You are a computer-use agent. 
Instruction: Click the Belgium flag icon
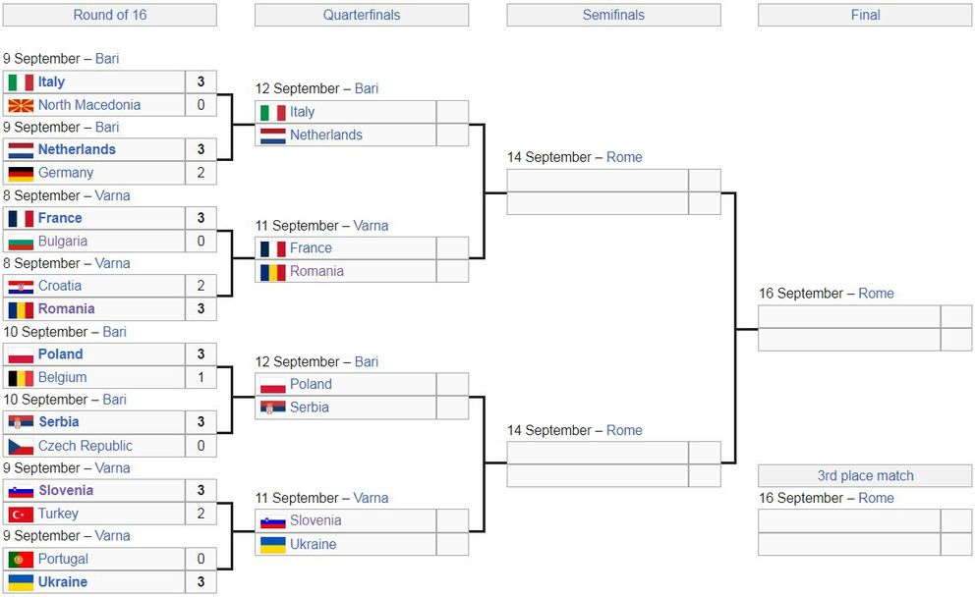click(x=21, y=378)
